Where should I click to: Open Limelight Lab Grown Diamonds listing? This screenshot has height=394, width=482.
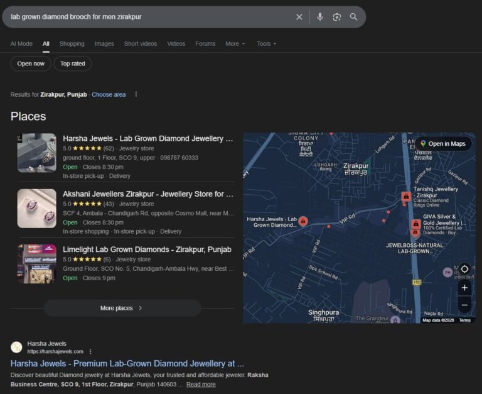click(x=147, y=249)
